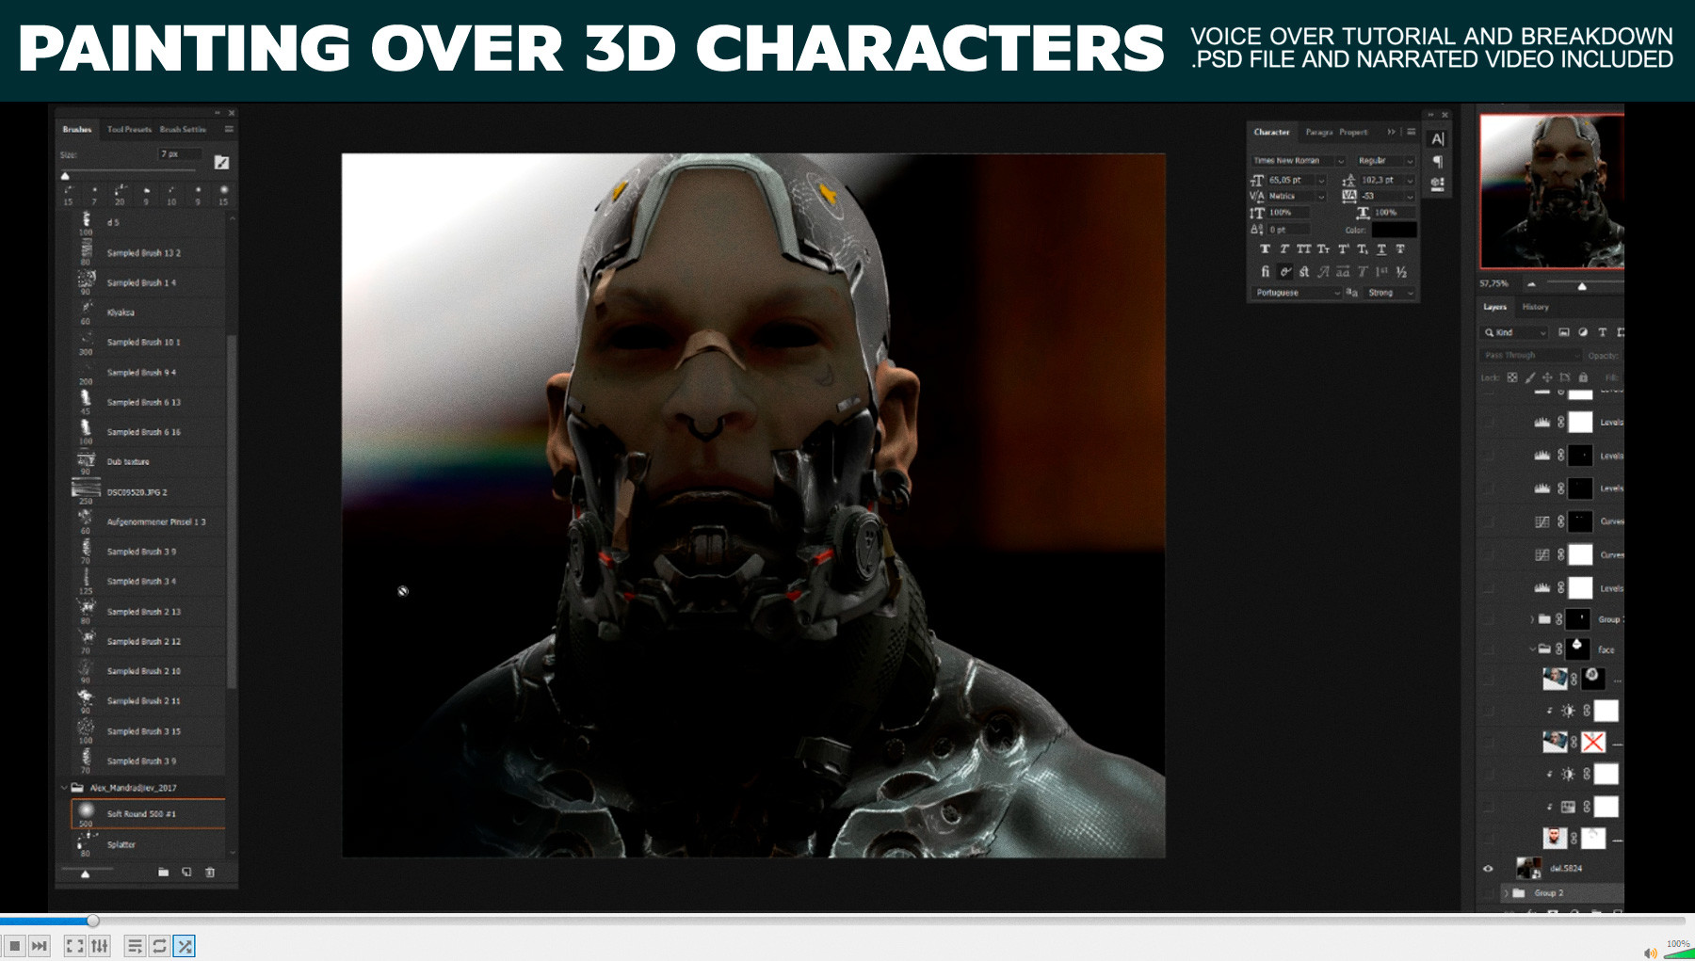Screen dimensions: 1695x961
Task: Open the brush preset picker icon
Action: pyautogui.click(x=222, y=162)
